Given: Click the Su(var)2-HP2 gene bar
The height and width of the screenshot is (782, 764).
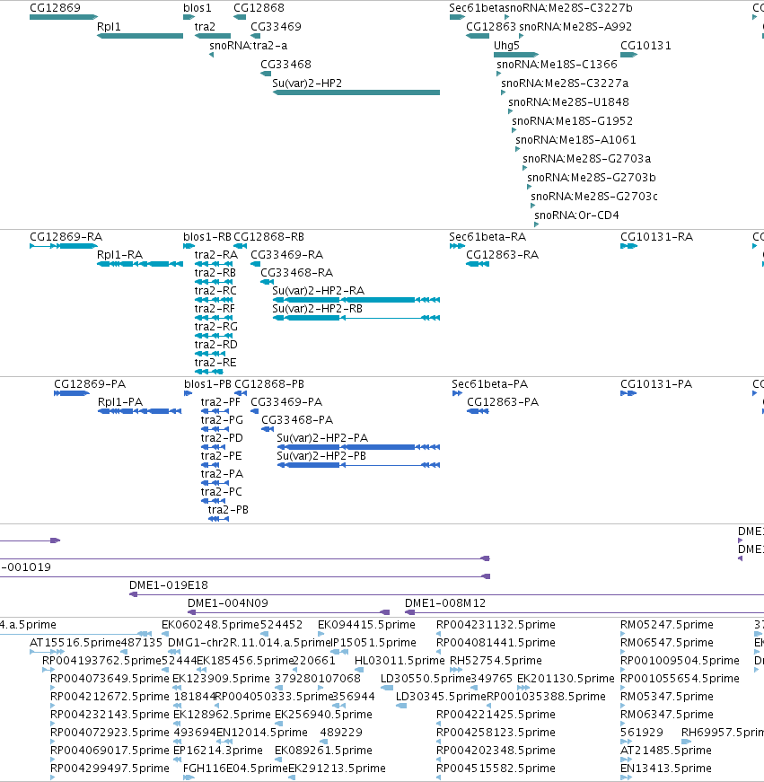Looking at the screenshot, I should 356,92.
